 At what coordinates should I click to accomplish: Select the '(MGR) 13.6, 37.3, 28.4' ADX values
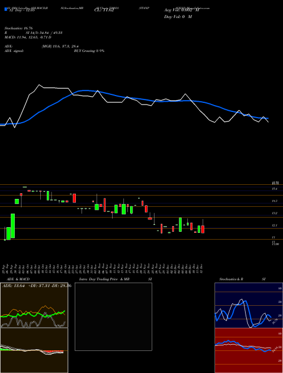click(x=60, y=46)
